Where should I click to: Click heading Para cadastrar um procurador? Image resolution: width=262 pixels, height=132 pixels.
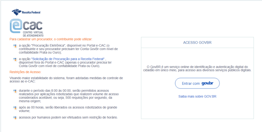click(x=51, y=39)
